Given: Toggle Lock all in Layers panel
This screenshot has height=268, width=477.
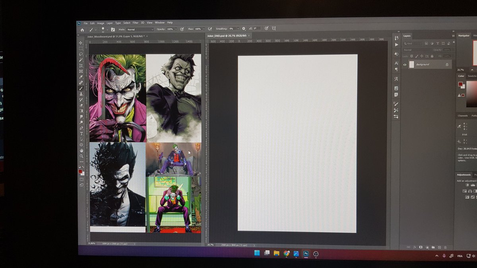Looking at the screenshot, I should pos(432,56).
